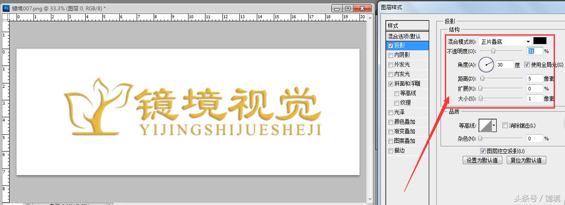Enable the 内发光 style checkbox
The width and height of the screenshot is (565, 205).
[391, 74]
